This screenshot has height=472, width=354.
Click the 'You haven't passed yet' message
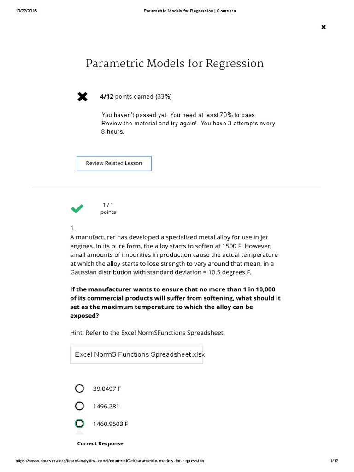[x=179, y=115]
